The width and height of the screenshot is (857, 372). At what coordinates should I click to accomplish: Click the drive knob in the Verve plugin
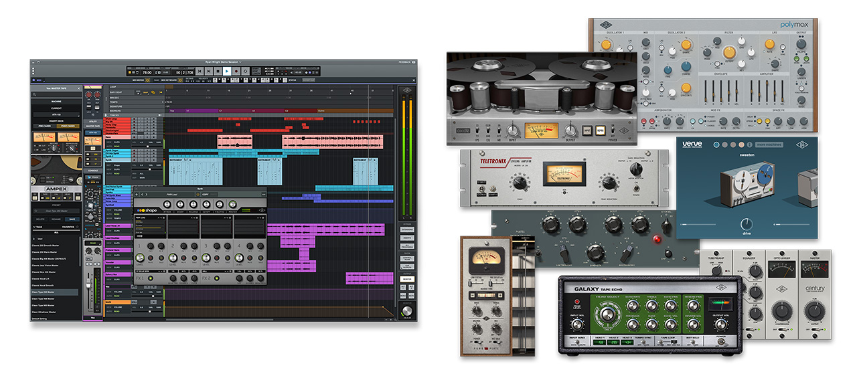point(747,223)
